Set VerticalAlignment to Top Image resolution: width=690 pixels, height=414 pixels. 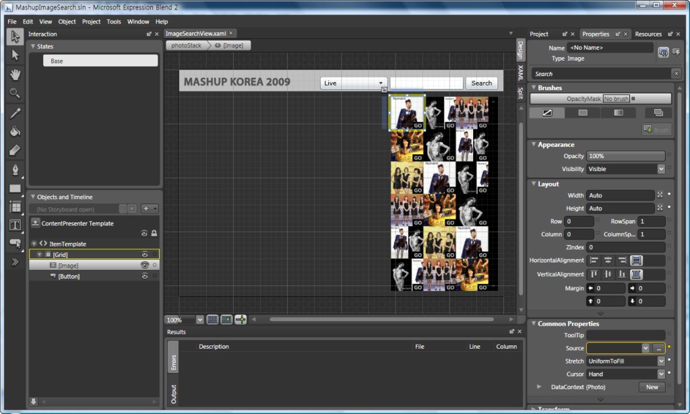pyautogui.click(x=594, y=274)
